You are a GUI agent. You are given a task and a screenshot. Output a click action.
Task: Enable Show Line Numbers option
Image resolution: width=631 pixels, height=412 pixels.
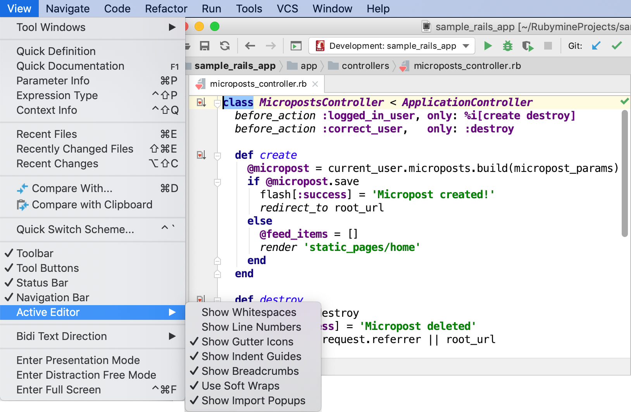point(253,327)
